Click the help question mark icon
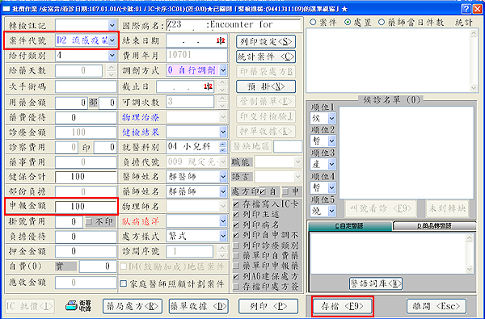The width and height of the screenshot is (485, 319). click(466, 9)
